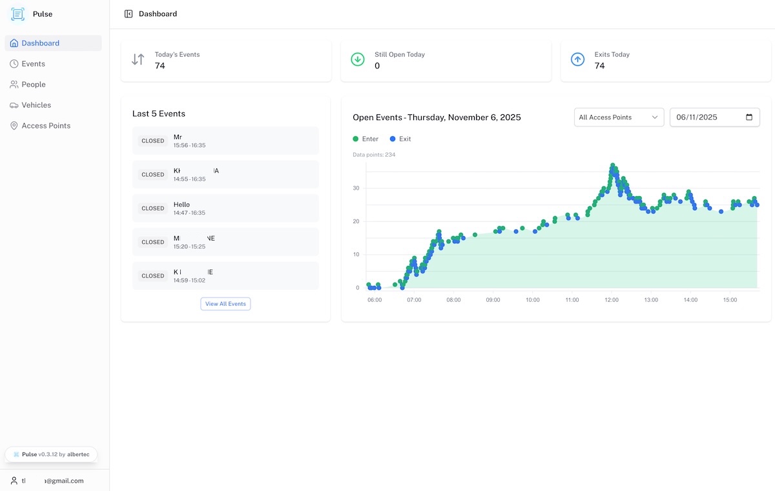775x491 pixels.
Task: Click the View All Events button
Action: (225, 304)
